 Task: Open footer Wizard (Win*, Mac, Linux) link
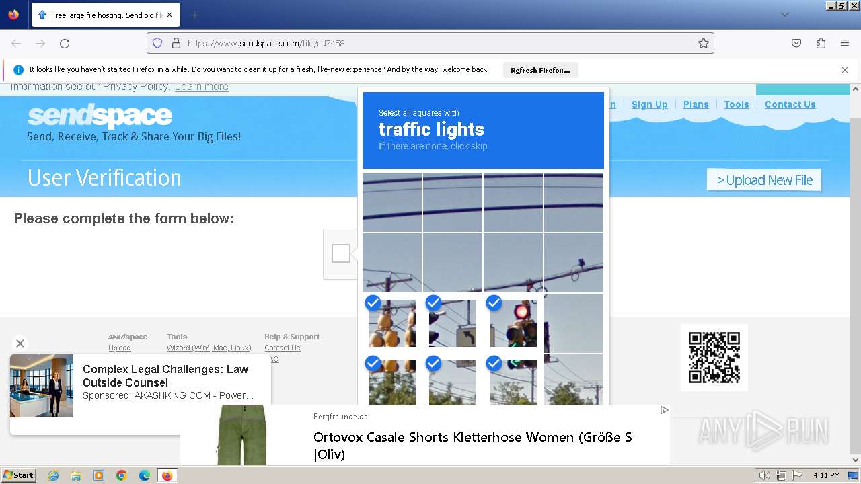pos(209,348)
